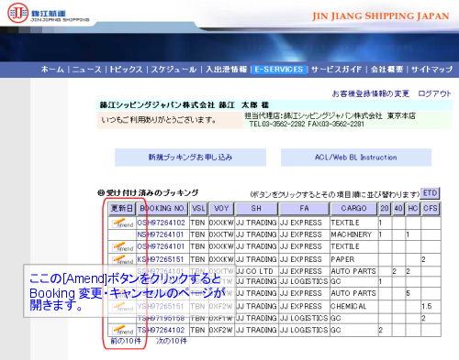459x360 pixels.
Task: Open the ACL/Web BL Instruction button
Action: [x=356, y=158]
